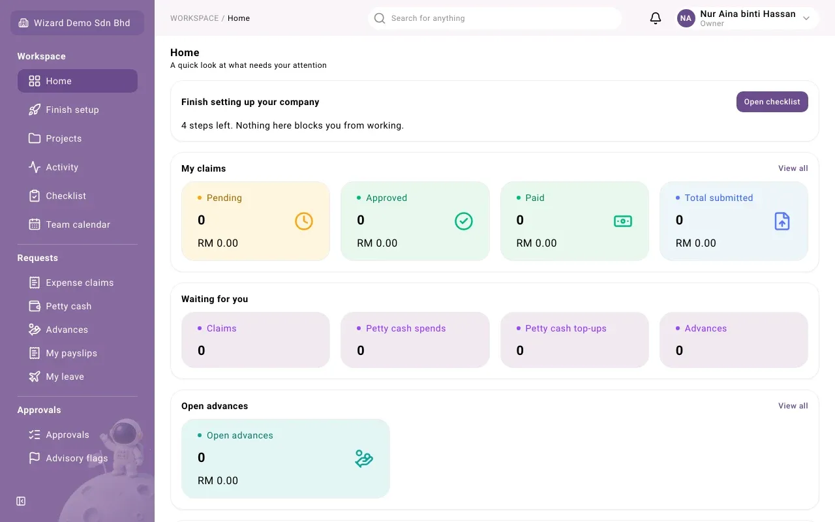Click View all next to My claims

(x=793, y=168)
